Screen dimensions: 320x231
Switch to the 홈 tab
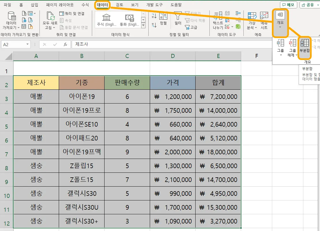pos(21,5)
